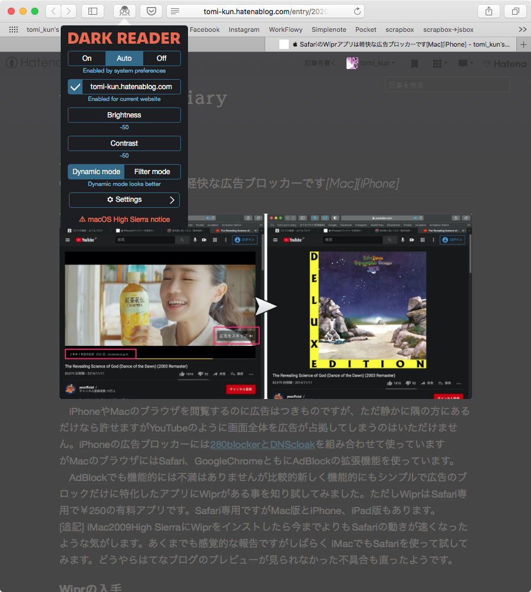Click the Hatena bookmark icon
531x592 pixels.
pyautogui.click(x=414, y=64)
